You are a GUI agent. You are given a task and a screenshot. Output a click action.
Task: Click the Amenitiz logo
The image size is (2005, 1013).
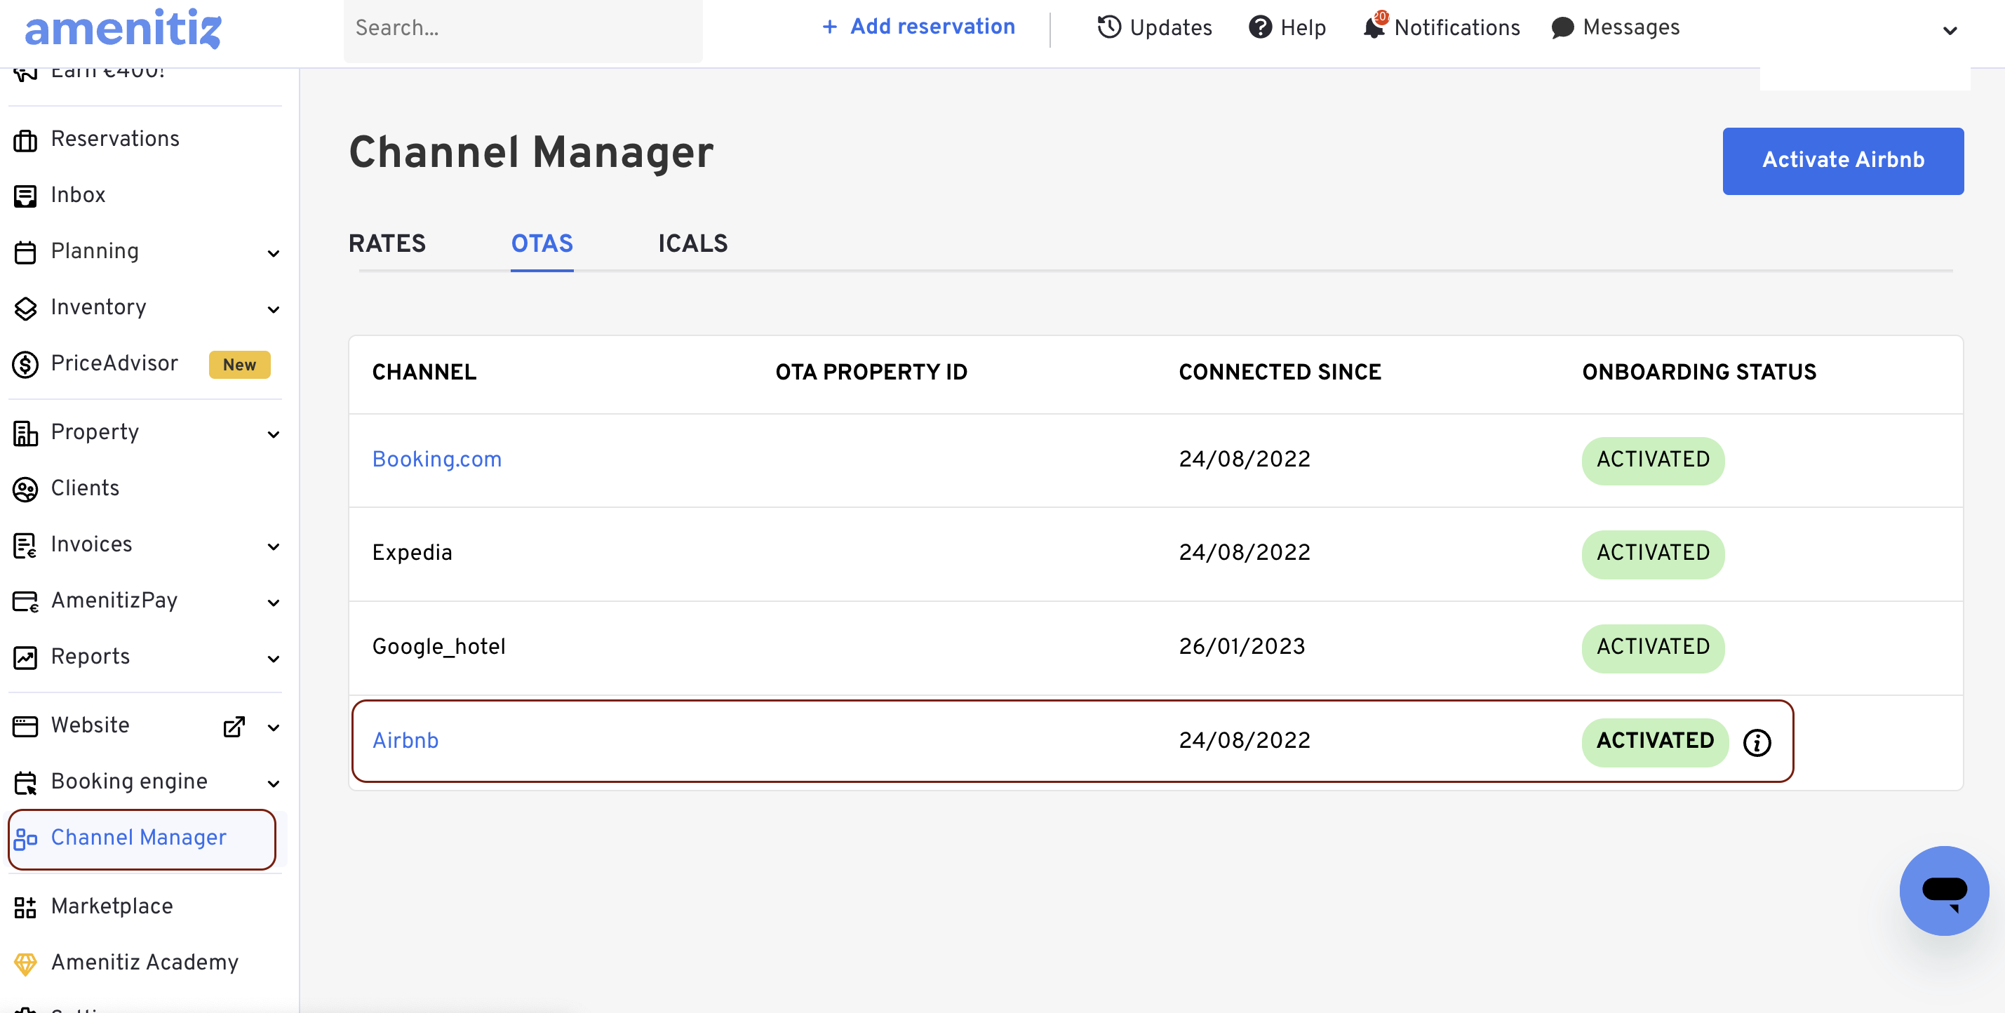point(123,29)
